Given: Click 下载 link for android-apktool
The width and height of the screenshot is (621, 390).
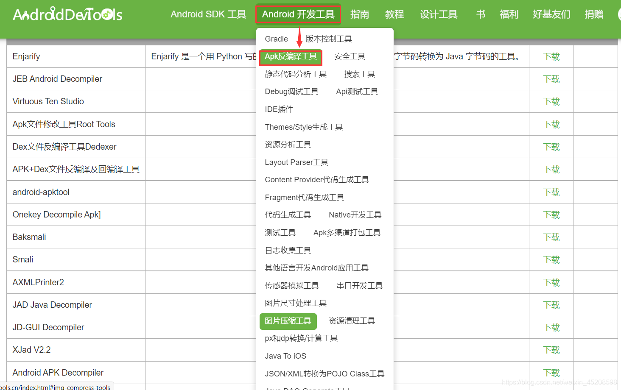Looking at the screenshot, I should [x=551, y=192].
